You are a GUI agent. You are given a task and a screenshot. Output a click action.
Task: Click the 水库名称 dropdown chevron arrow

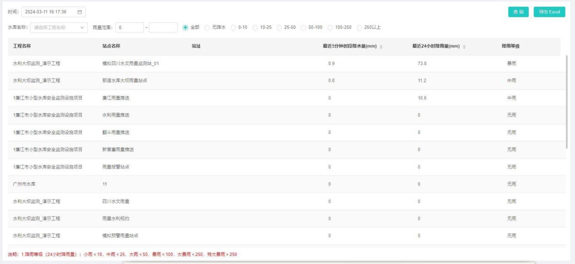82,28
